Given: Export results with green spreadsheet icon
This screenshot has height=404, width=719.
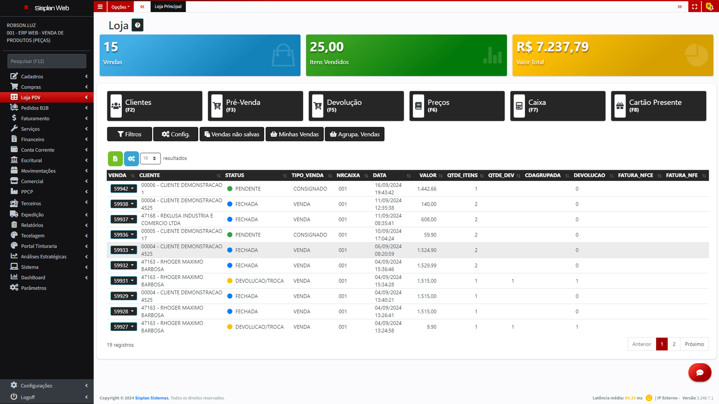Looking at the screenshot, I should 115,158.
